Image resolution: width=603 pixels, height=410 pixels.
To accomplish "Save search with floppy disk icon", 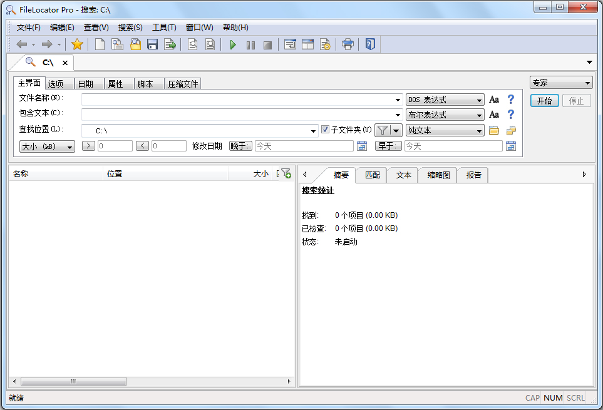I will pos(152,44).
